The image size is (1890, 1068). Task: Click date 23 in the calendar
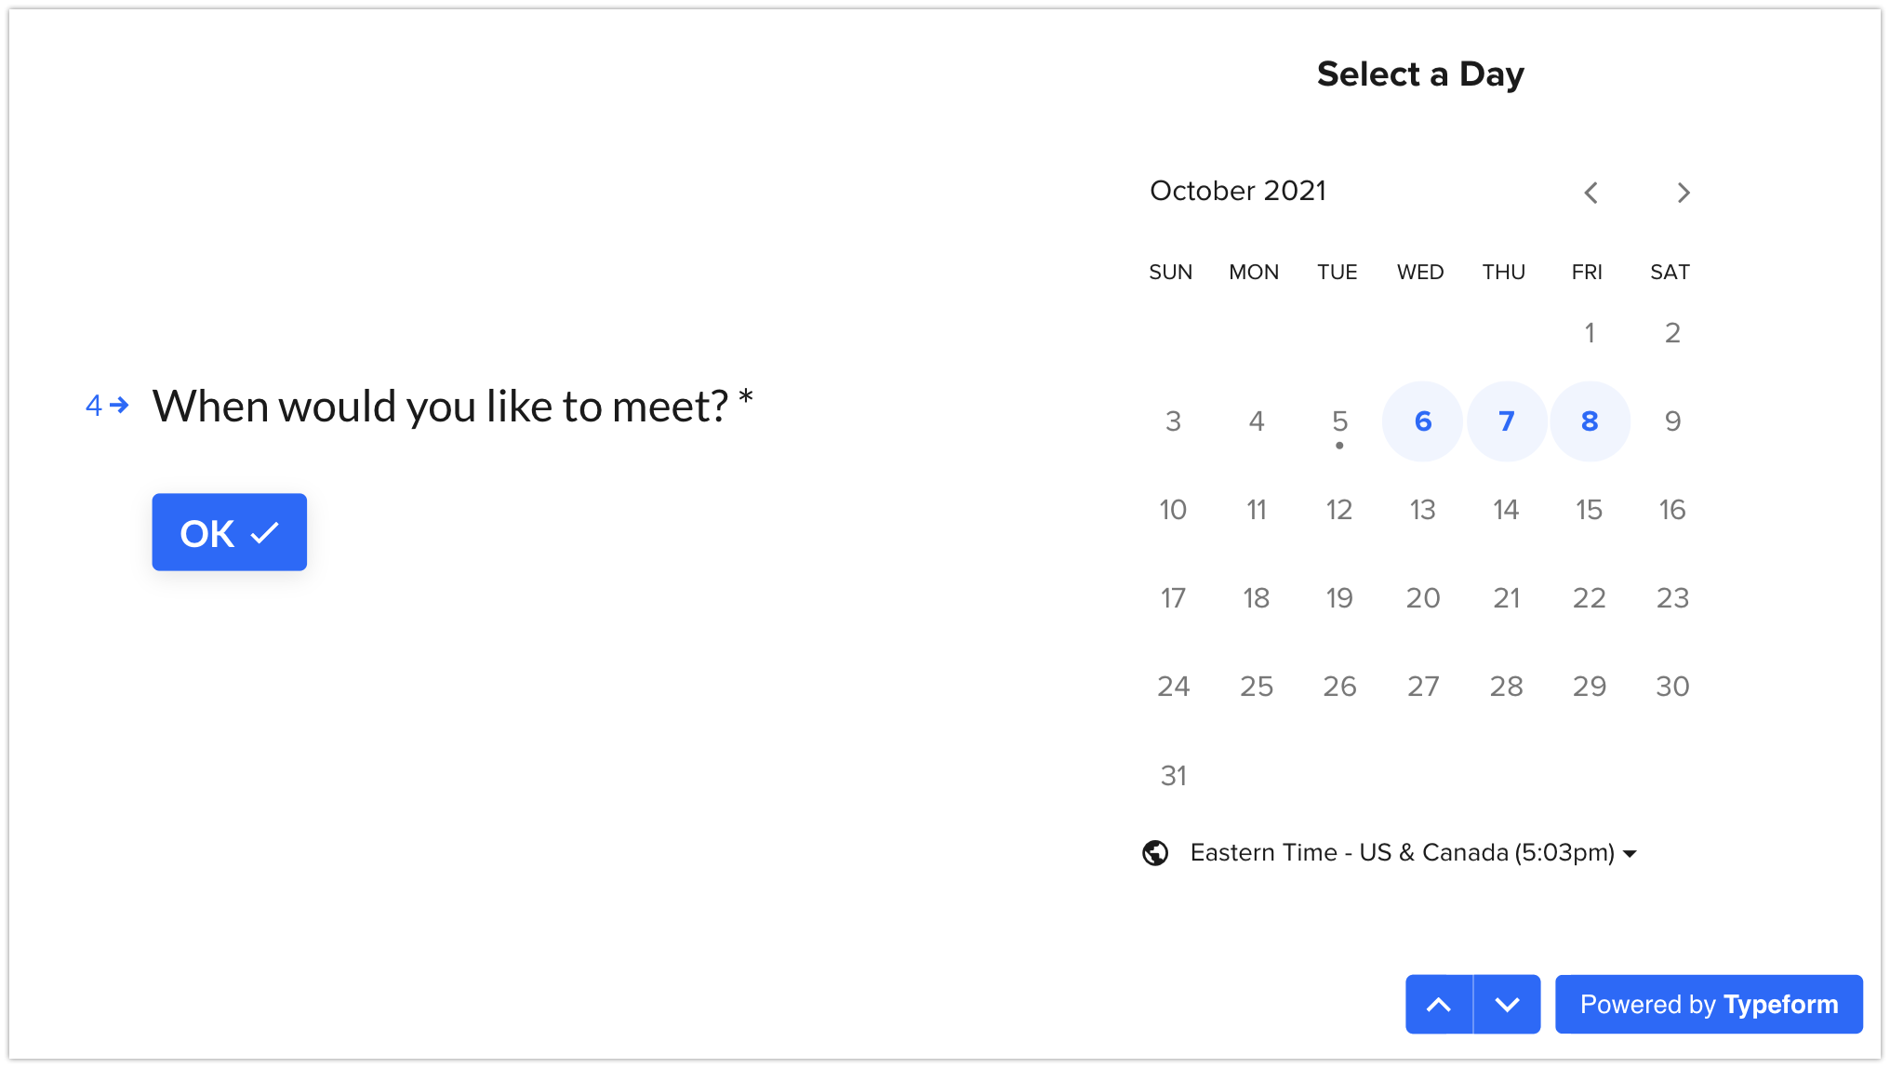point(1672,598)
